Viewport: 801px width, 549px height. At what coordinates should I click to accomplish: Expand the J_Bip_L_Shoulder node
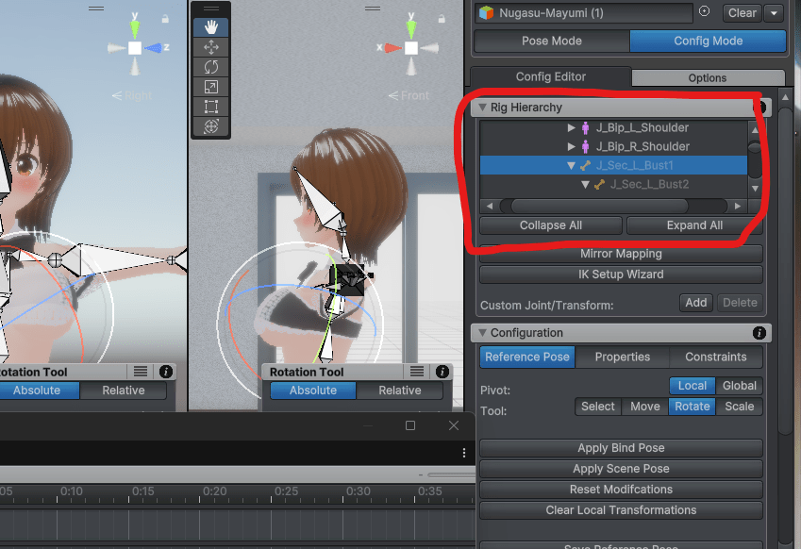[x=571, y=127]
